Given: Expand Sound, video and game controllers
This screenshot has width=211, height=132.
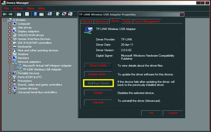Looking at the screenshot, I should [x=10, y=85].
